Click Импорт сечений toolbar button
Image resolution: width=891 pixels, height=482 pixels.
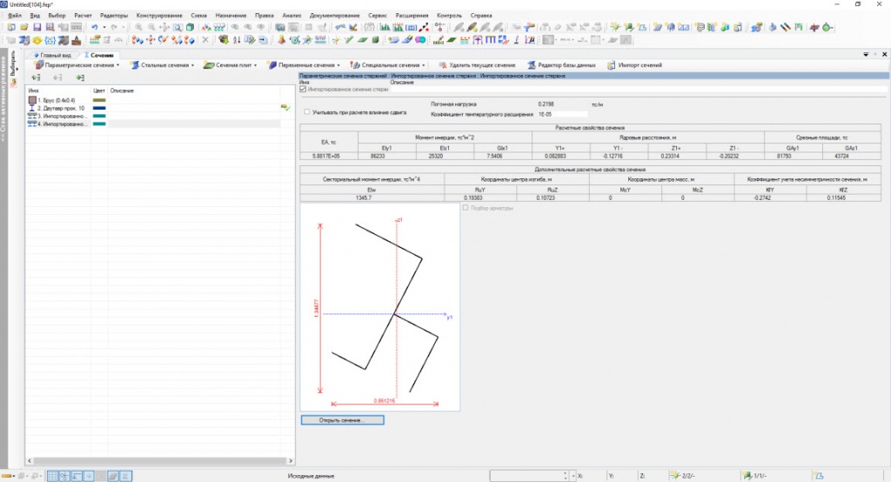coord(634,64)
